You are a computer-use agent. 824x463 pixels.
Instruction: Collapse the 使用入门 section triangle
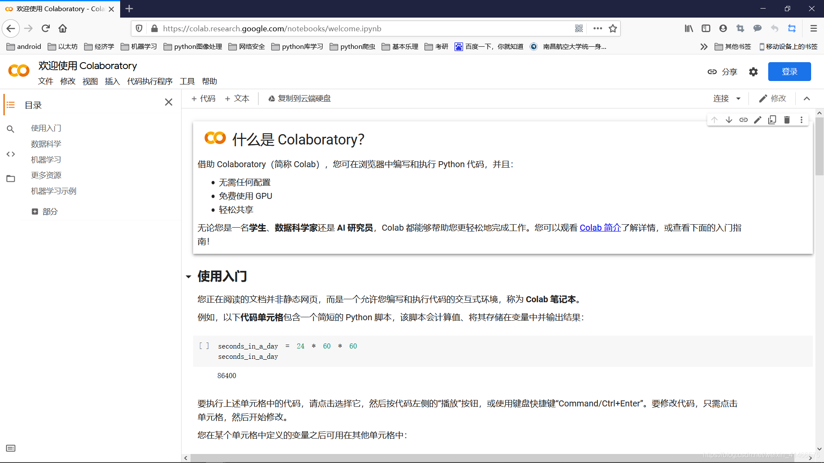point(188,277)
